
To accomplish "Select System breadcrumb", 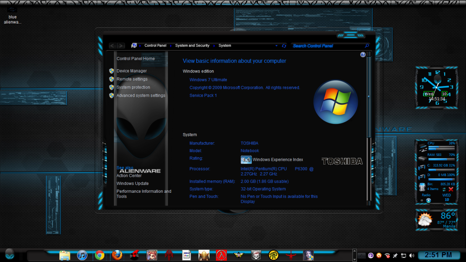I will tap(225, 46).
